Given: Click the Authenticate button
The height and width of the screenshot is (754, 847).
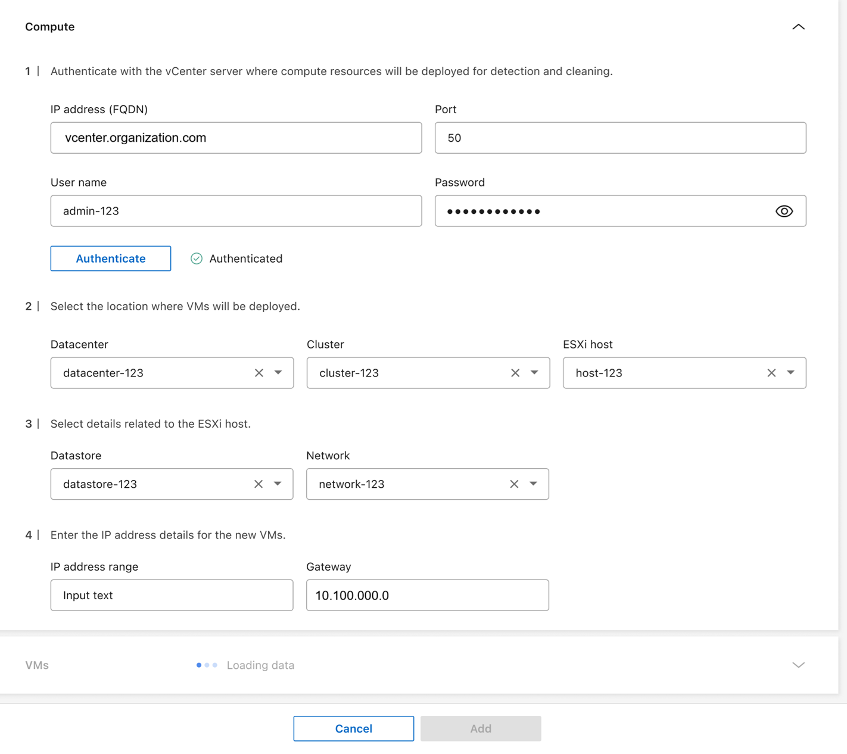Looking at the screenshot, I should pyautogui.click(x=110, y=258).
